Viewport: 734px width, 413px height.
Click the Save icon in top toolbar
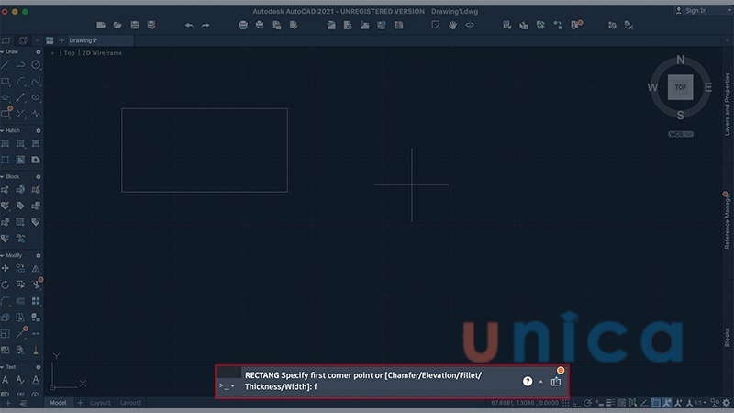coord(135,25)
